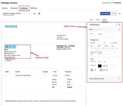
Task: Click the redo arrow icon
Action: tap(29, 13)
